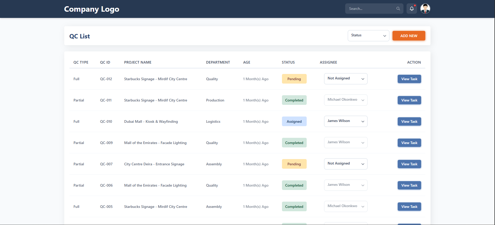Click the Company Logo text
This screenshot has height=225, width=495.
pyautogui.click(x=92, y=9)
